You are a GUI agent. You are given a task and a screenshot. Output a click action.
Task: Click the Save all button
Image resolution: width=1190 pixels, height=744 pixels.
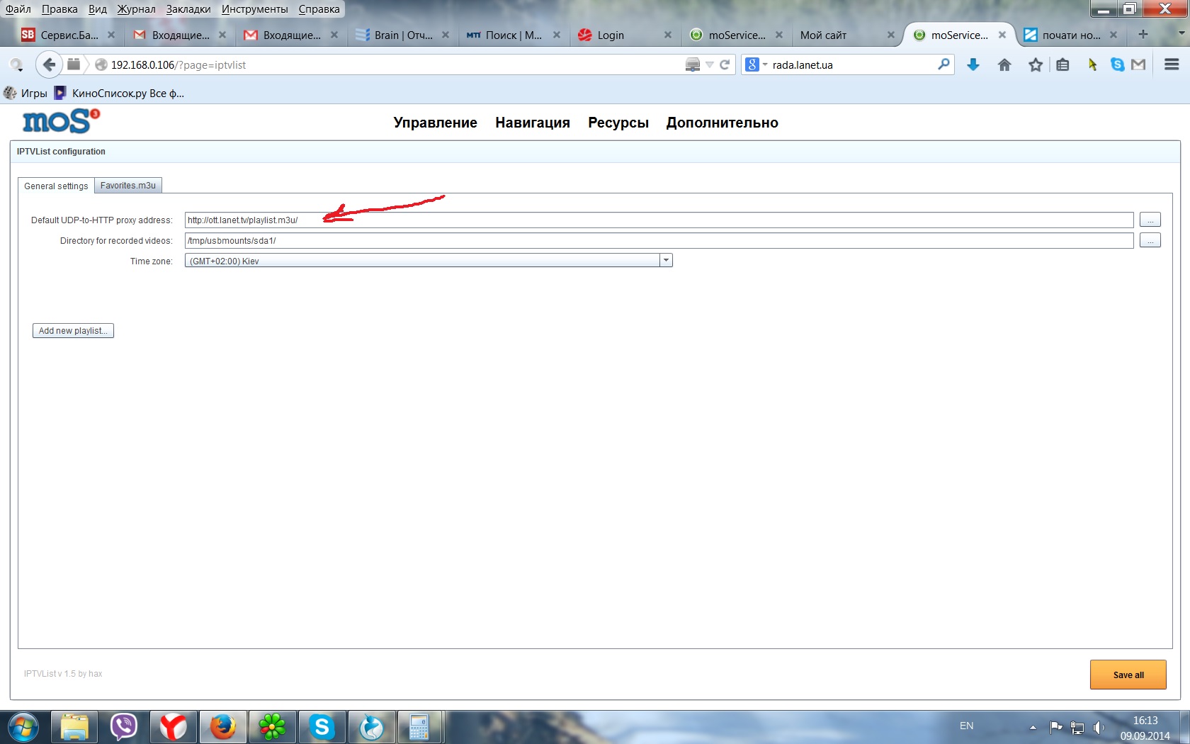(1128, 675)
